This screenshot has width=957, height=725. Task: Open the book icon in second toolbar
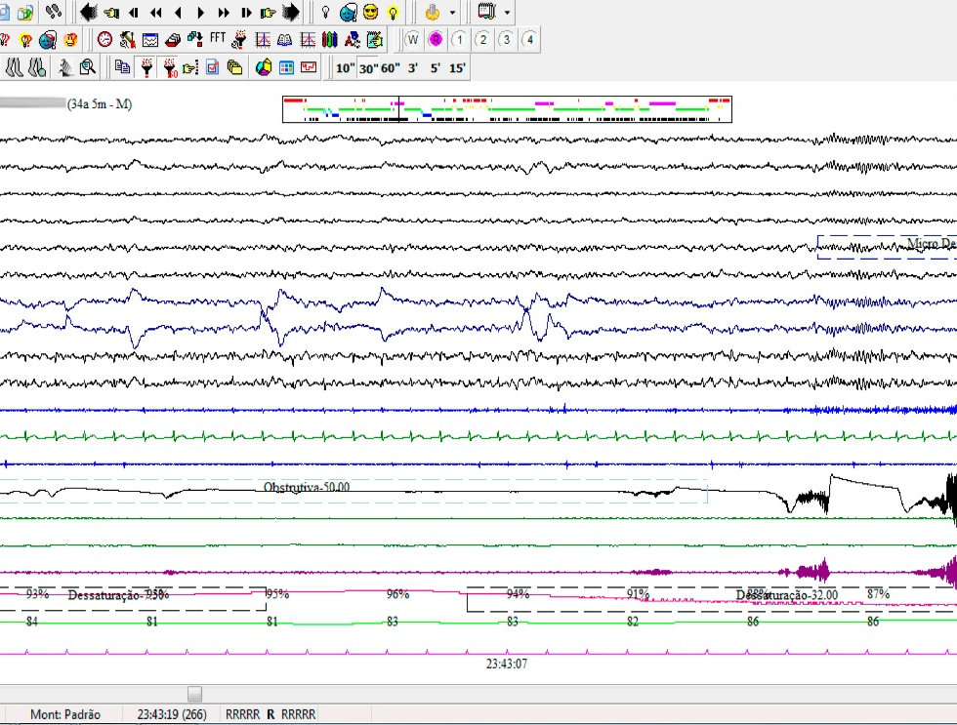coord(284,40)
